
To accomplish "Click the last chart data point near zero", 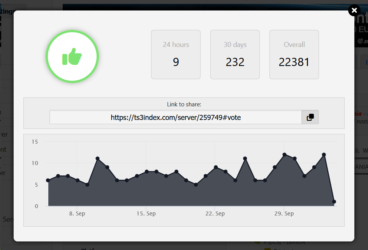I will point(334,201).
